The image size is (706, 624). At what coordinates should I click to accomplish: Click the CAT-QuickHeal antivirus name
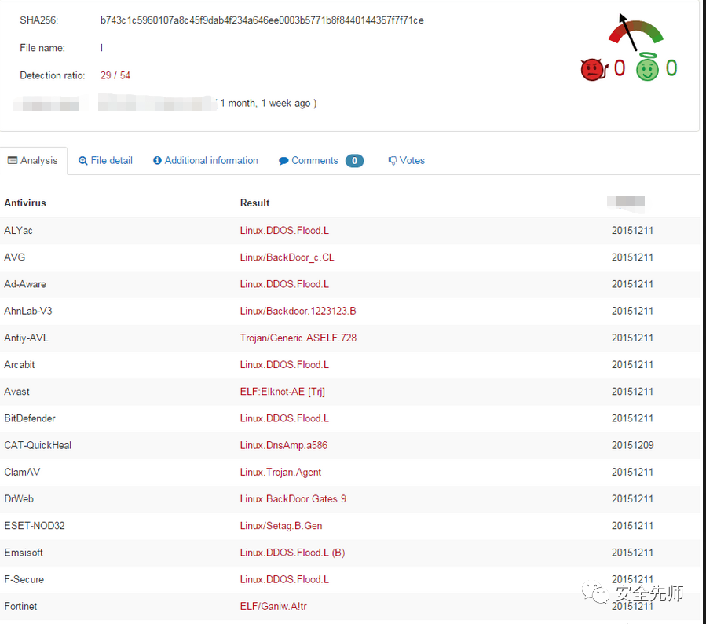coord(38,445)
